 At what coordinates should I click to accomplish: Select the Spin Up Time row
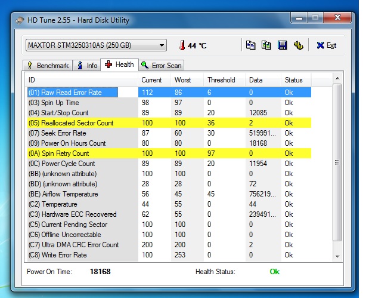(169, 103)
